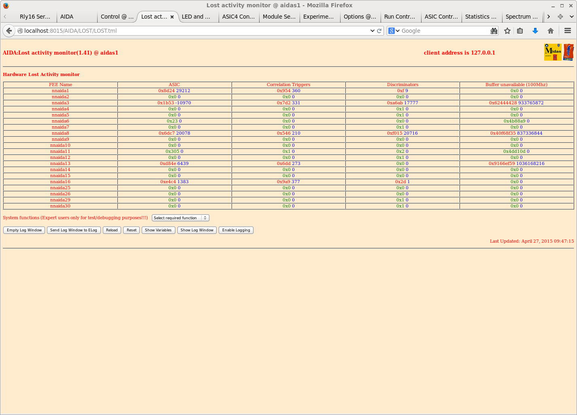Select nnaida8 buffer value 0x40f68f35 837336844
Image resolution: width=577 pixels, height=415 pixels.
pos(516,133)
